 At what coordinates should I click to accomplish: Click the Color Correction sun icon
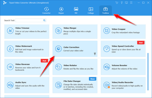[x=59, y=49]
